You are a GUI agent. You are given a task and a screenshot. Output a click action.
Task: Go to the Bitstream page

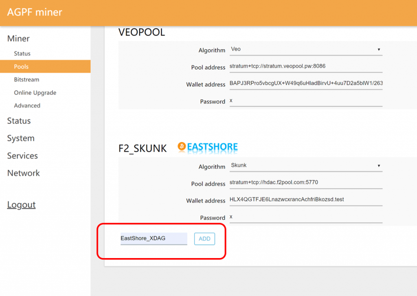point(26,80)
